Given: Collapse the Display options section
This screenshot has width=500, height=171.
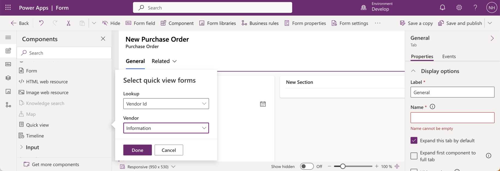Looking at the screenshot, I should [413, 71].
